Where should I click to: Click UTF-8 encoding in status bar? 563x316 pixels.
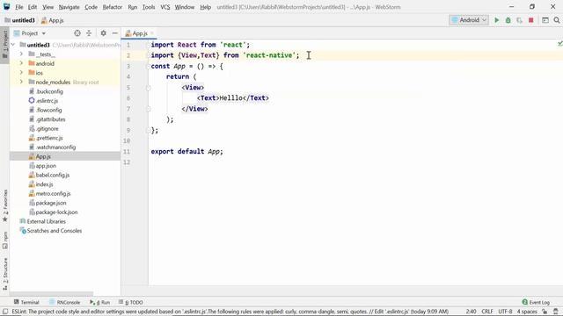click(x=505, y=312)
